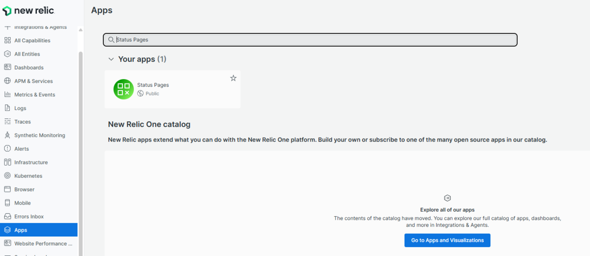Click the APM & Services globe icon
This screenshot has height=256, width=590.
[7, 81]
